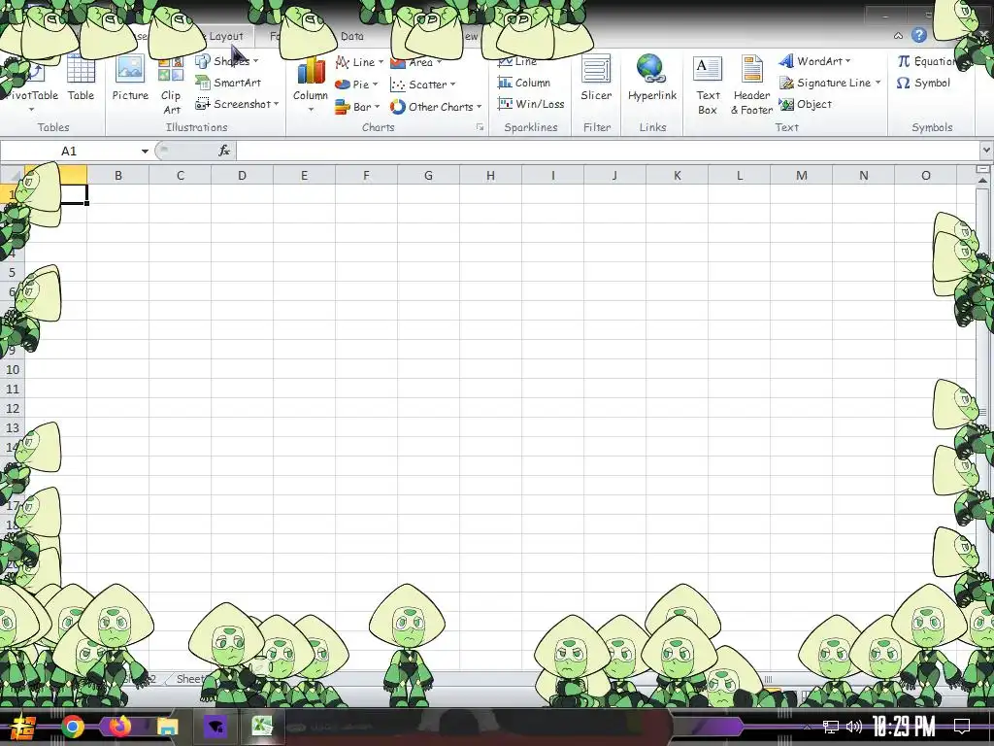Insert a Picture from file

tap(130, 78)
